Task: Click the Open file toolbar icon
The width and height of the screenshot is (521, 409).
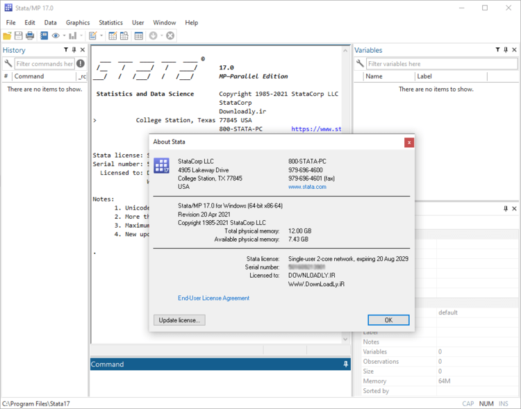Action: coord(7,35)
